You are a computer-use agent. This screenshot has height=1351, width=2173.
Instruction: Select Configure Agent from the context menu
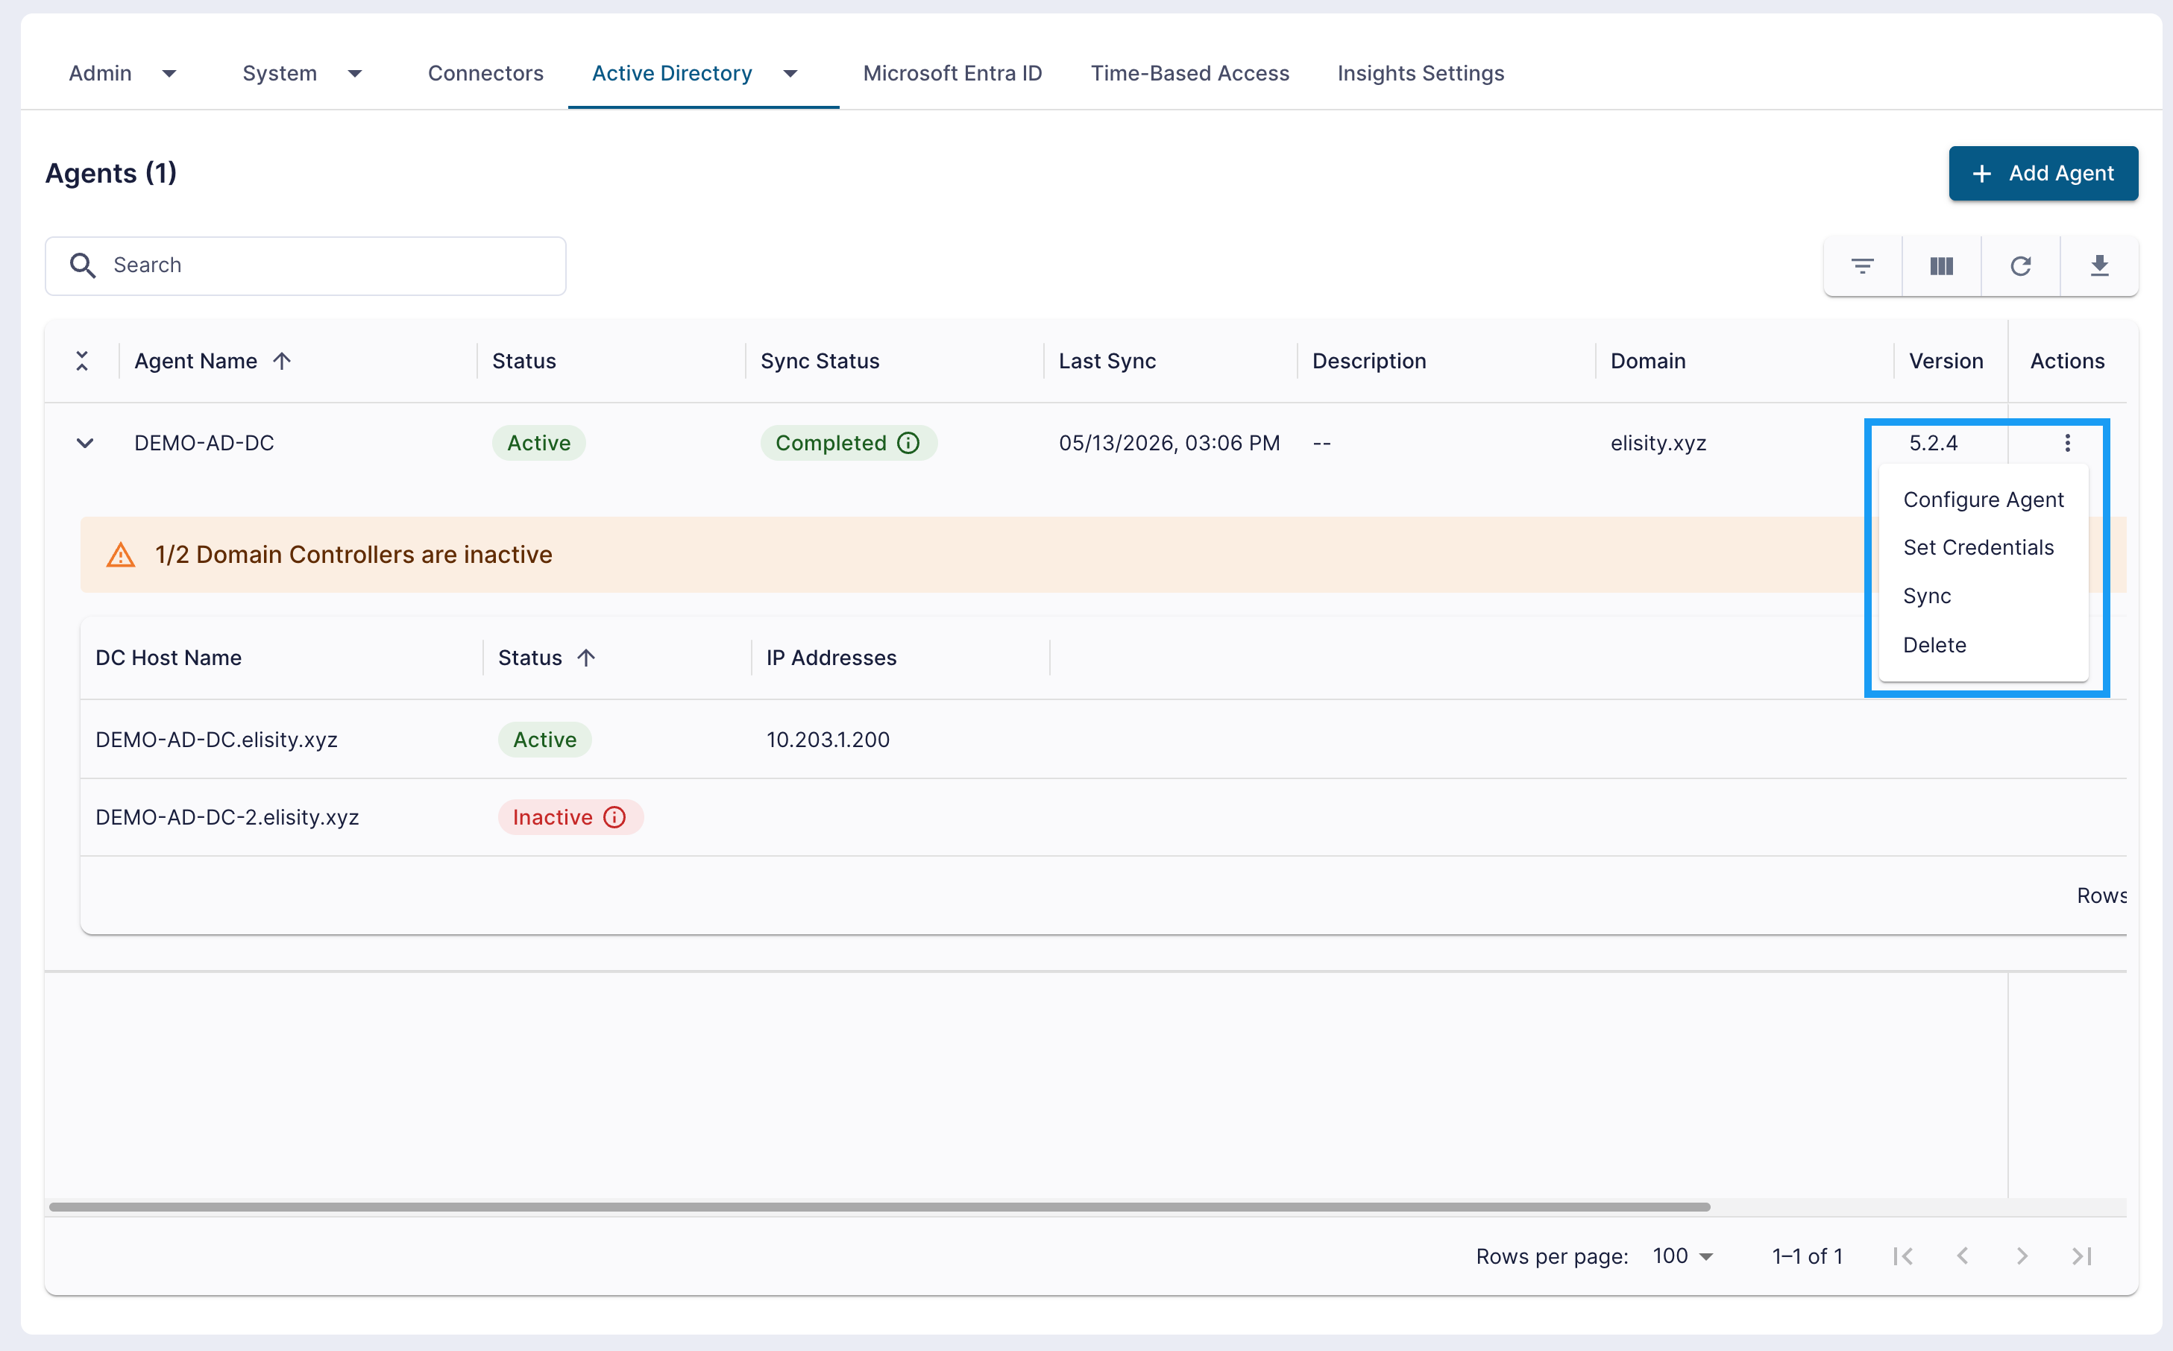[x=1983, y=500]
